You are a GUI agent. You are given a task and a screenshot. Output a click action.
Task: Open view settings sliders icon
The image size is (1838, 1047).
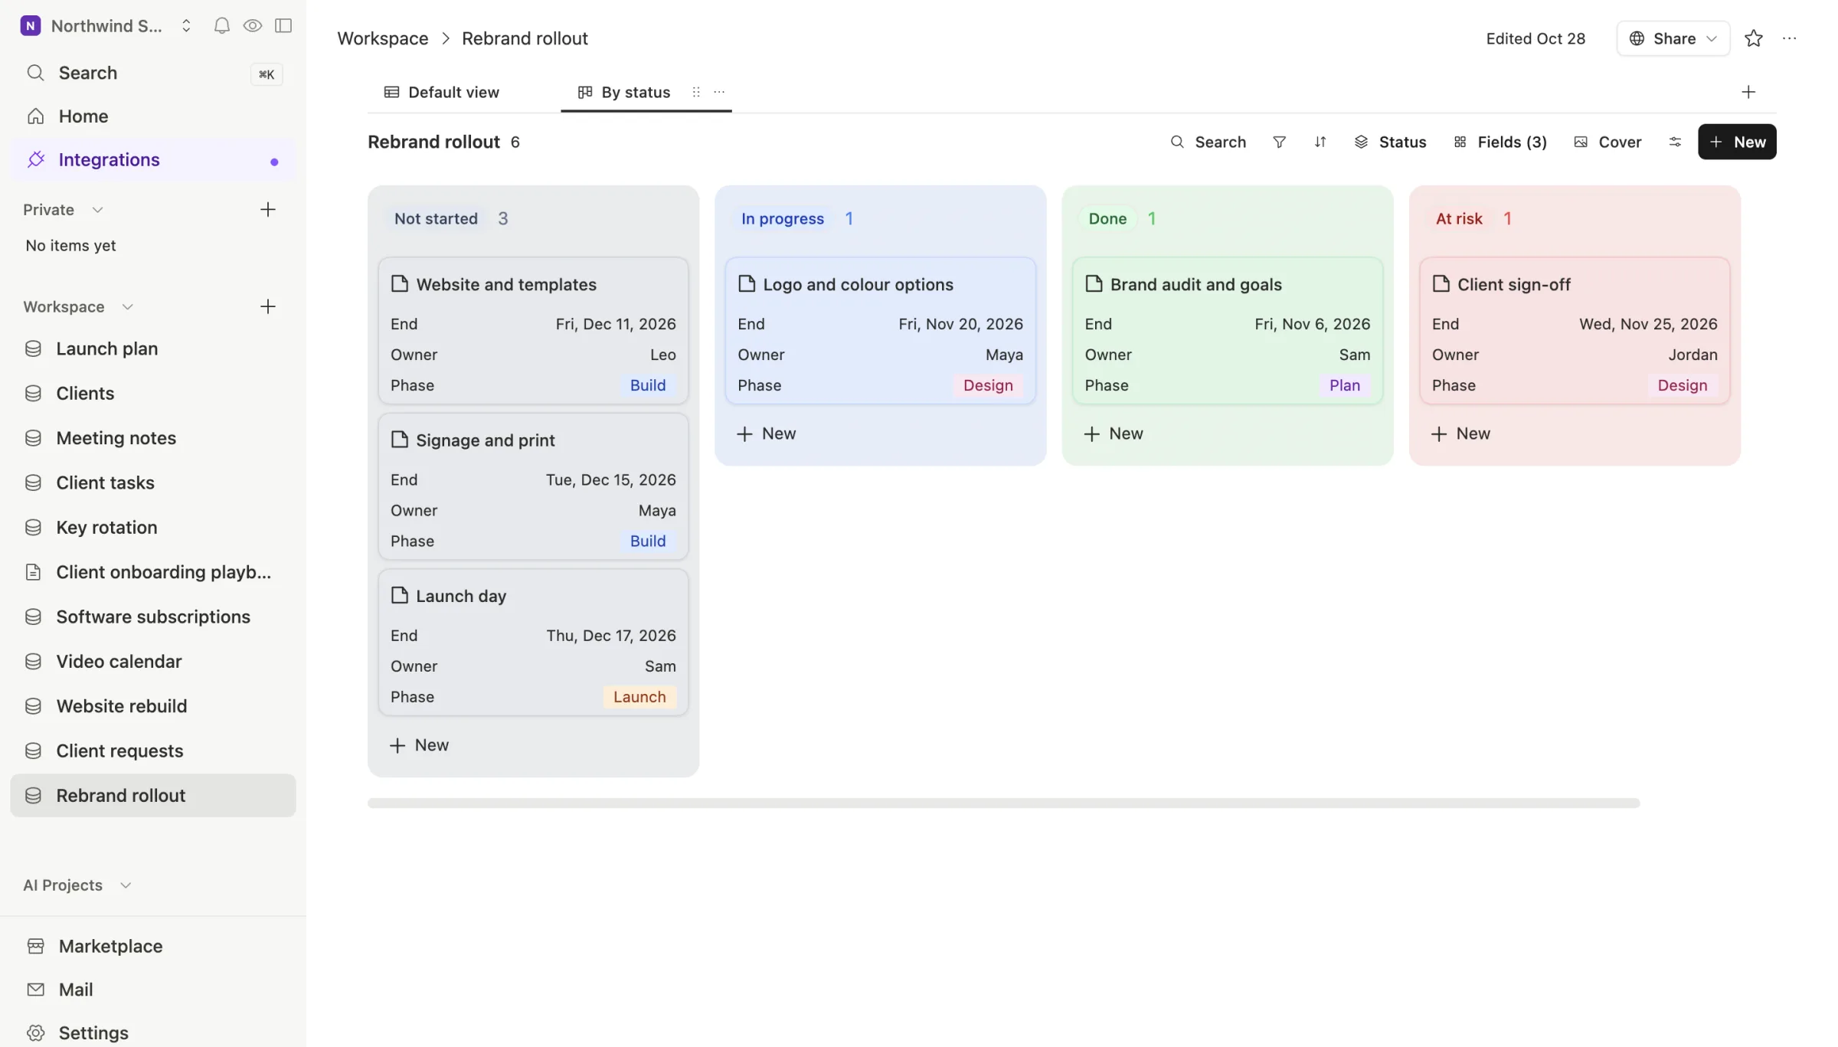coord(1675,142)
